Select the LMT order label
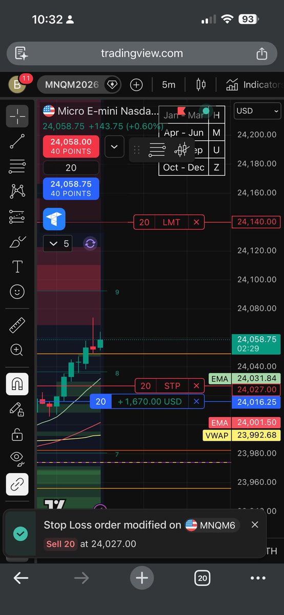 [172, 222]
